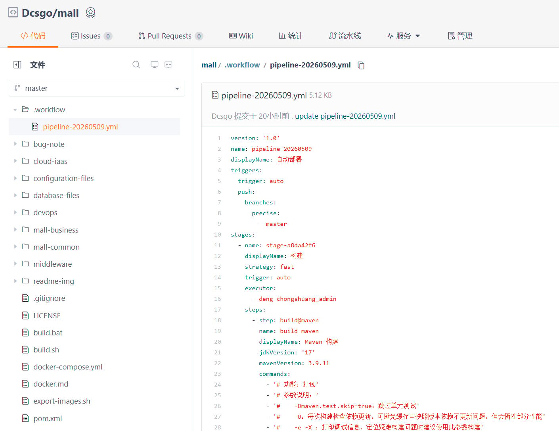Open the Wiki tab
Image resolution: width=559 pixels, height=431 pixels.
click(x=241, y=36)
